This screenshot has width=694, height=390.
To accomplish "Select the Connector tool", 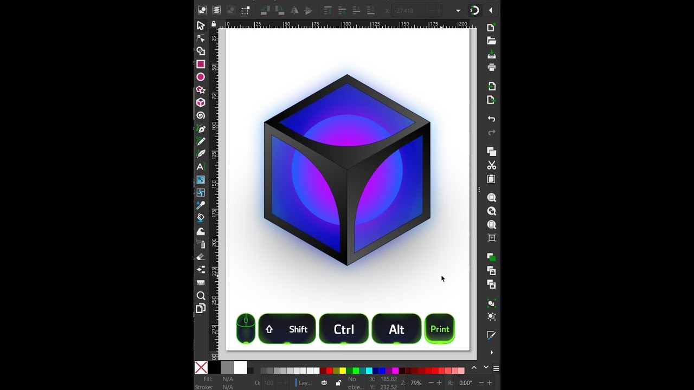I will click(x=201, y=269).
